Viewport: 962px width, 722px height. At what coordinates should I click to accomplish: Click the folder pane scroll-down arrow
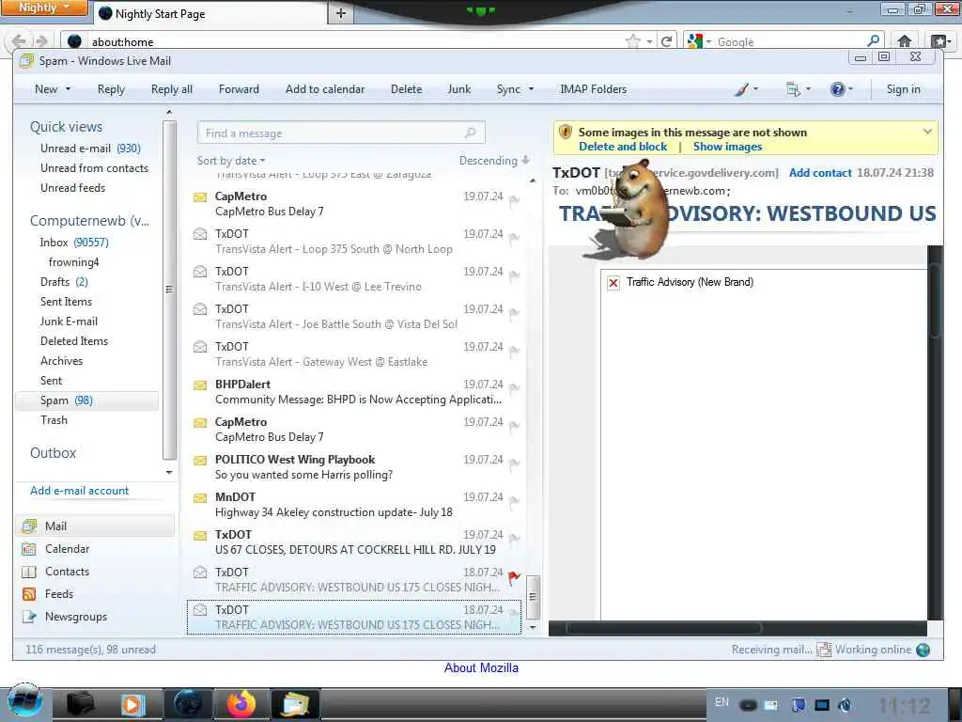point(169,472)
